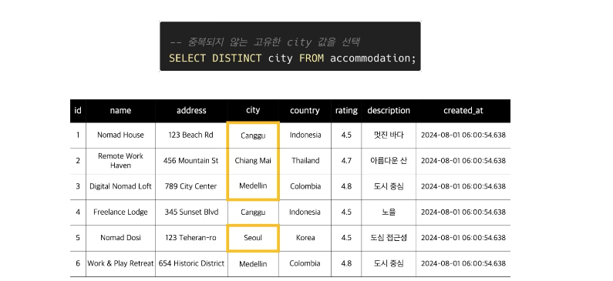Click the 아름다운 산 description cell
Screen dimensions: 613x281
389,160
